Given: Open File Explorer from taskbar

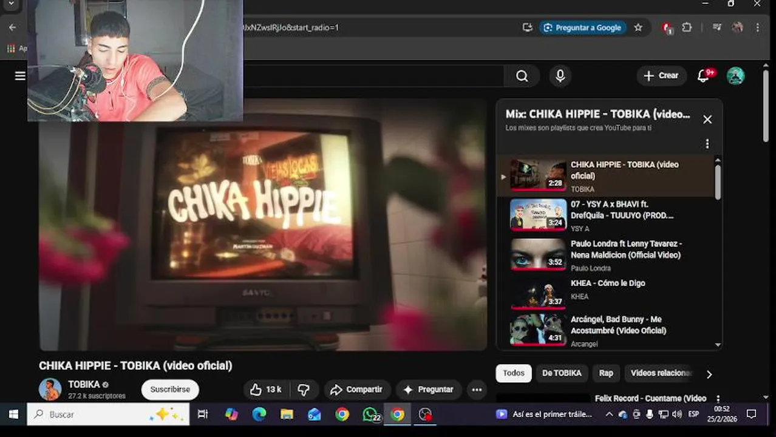Looking at the screenshot, I should (287, 414).
